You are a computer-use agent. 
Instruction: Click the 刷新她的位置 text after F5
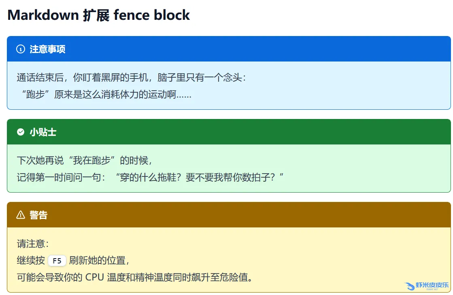(x=99, y=261)
